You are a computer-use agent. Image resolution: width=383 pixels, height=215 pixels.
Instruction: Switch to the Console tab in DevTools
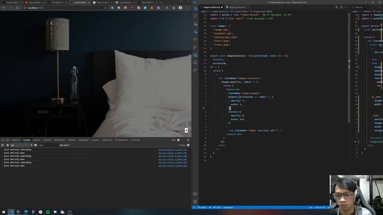click(26, 140)
